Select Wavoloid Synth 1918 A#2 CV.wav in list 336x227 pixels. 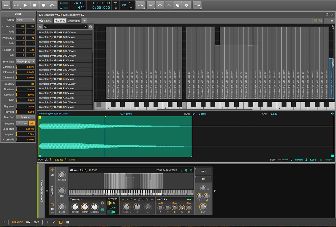point(65,32)
